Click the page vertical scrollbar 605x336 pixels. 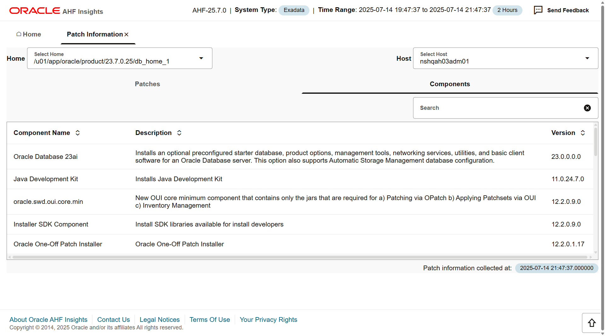coord(602,168)
